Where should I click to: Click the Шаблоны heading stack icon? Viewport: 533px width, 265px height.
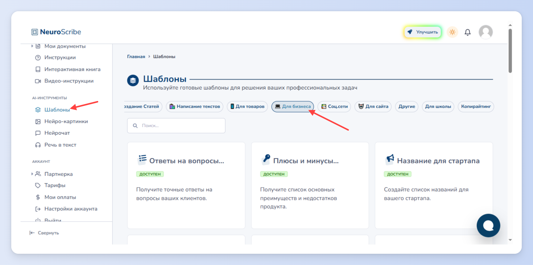point(133,80)
